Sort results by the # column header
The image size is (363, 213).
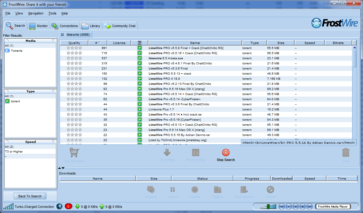(x=98, y=43)
